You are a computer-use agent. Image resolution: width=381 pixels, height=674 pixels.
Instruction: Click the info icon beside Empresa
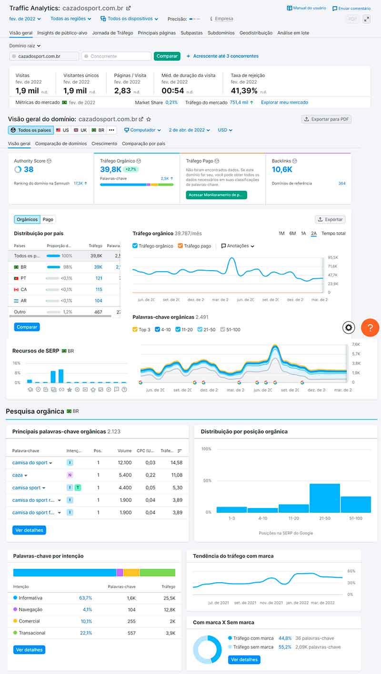coord(211,19)
